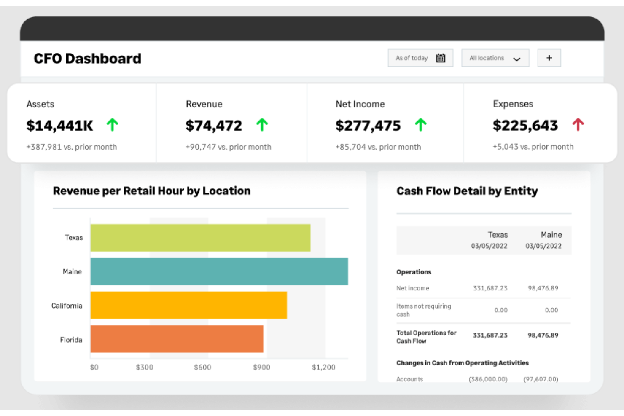Click the Net income row under Operations
Viewport: 624px width, 416px height.
(412, 288)
